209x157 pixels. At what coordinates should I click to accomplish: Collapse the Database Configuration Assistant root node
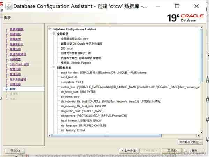click(49, 29)
